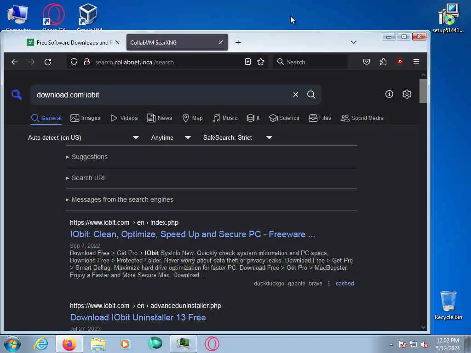
Task: Open the list all tabs chevron
Action: click(354, 42)
